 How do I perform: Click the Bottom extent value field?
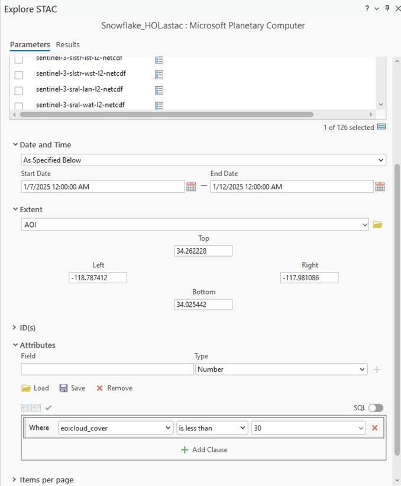(203, 304)
